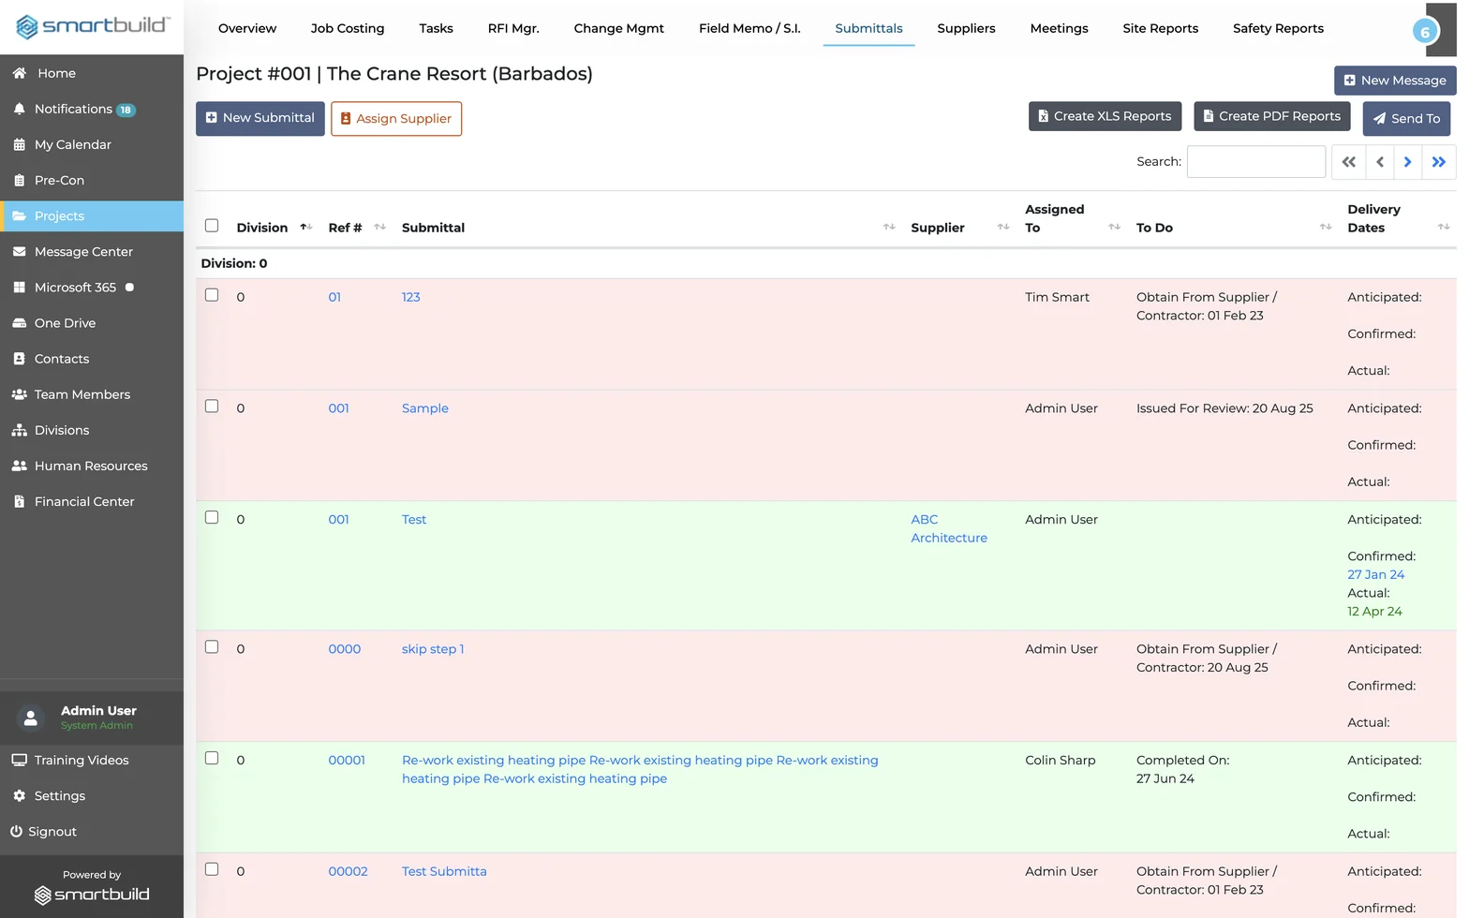
Task: Click the Human Resources people icon
Action: click(x=19, y=466)
